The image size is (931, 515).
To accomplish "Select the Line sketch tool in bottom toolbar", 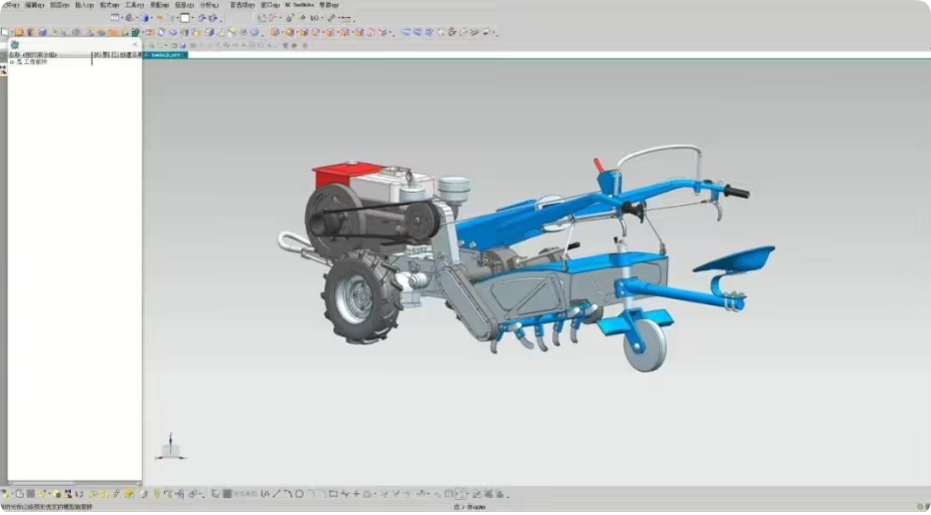I will (x=277, y=494).
